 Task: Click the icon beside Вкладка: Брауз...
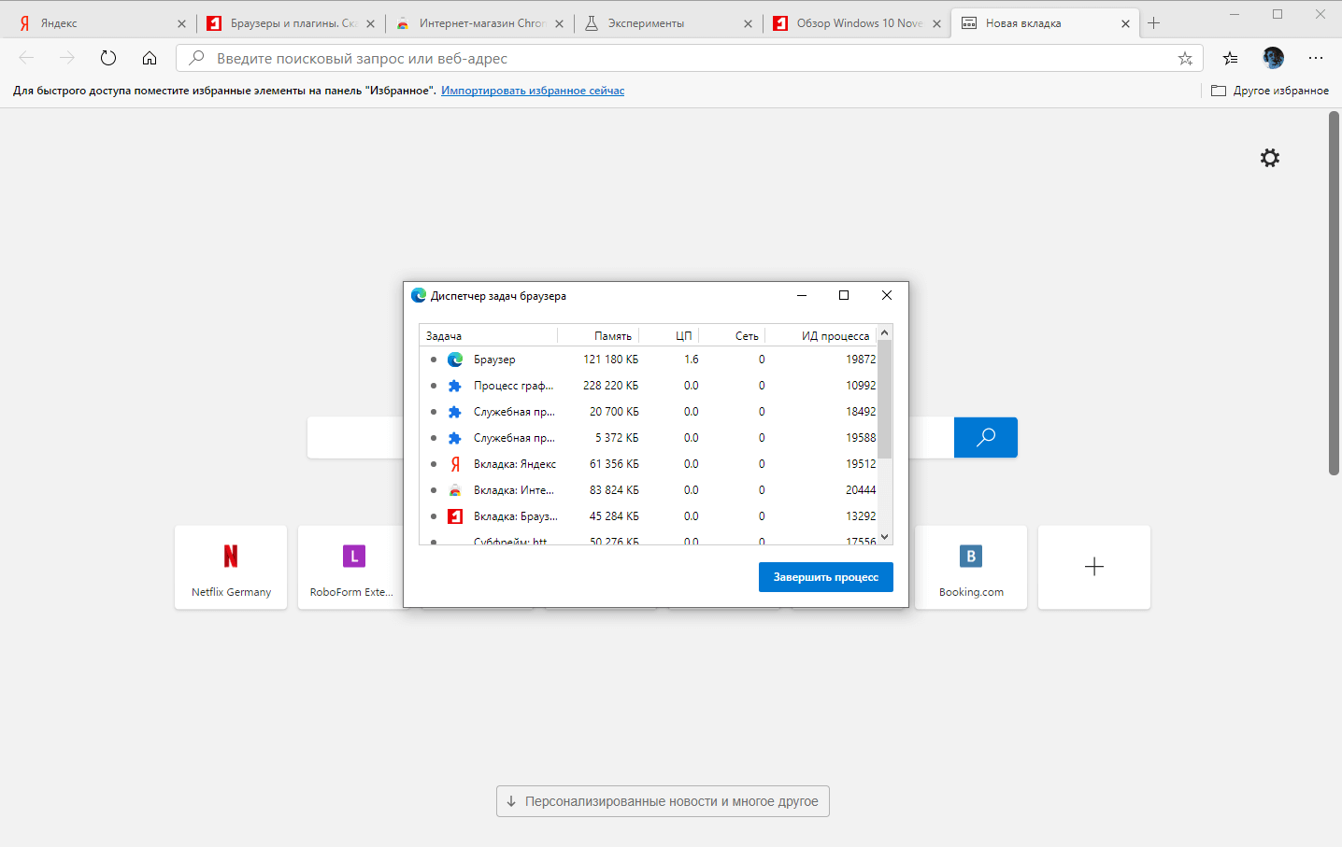(x=455, y=516)
